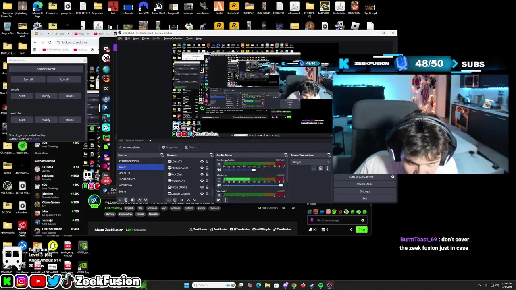
Task: Add a scene transition with the plus icon
Action: click(x=314, y=168)
